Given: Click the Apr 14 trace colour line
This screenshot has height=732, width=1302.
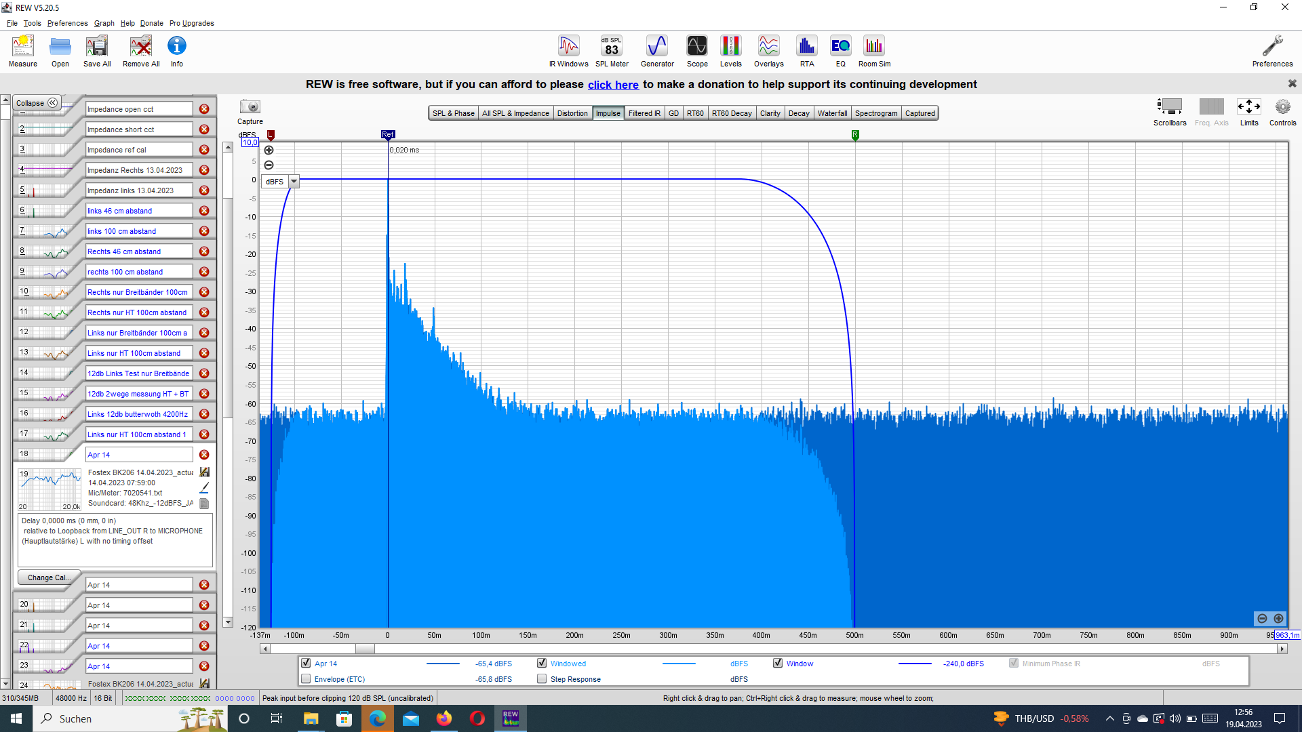Looking at the screenshot, I should 443,664.
